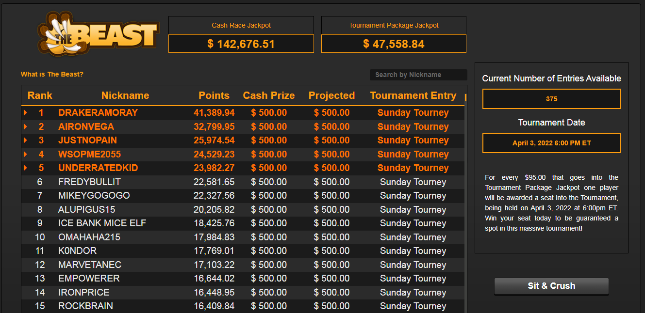
Task: Expand the WSOPME2055 row arrow
Action: (x=25, y=155)
